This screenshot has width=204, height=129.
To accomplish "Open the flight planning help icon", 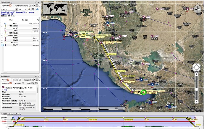I will tap(38, 9).
